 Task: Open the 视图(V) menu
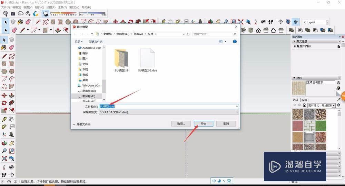pyautogui.click(x=28, y=7)
